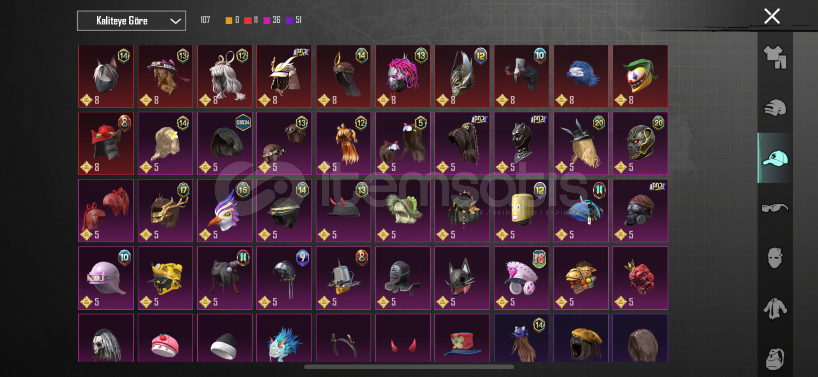Close the inventory with the X button
Viewport: 818px width, 377px height.
(772, 16)
